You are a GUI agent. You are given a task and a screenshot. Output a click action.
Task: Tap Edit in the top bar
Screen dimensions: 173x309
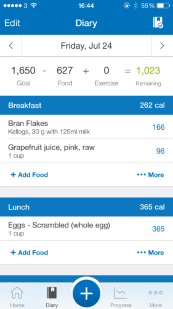pyautogui.click(x=12, y=23)
